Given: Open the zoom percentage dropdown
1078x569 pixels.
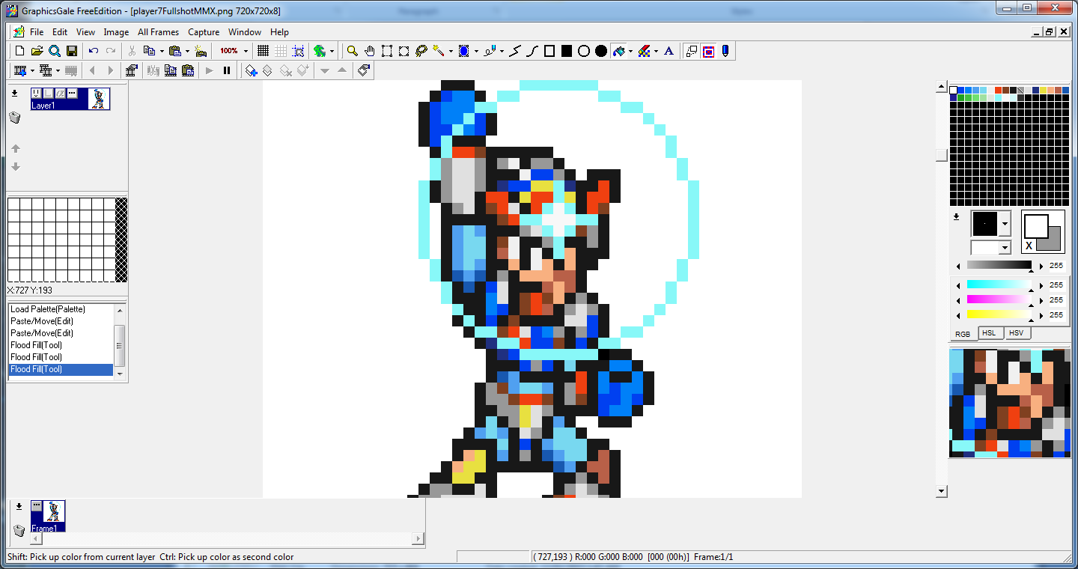Looking at the screenshot, I should (246, 51).
